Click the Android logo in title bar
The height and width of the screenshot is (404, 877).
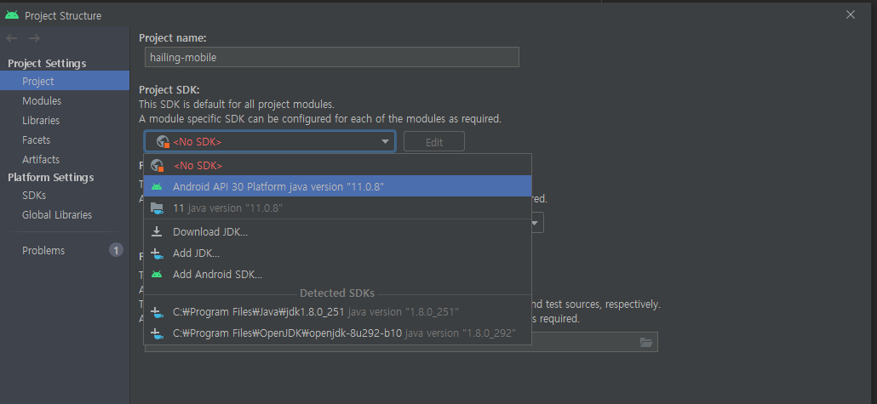click(12, 15)
